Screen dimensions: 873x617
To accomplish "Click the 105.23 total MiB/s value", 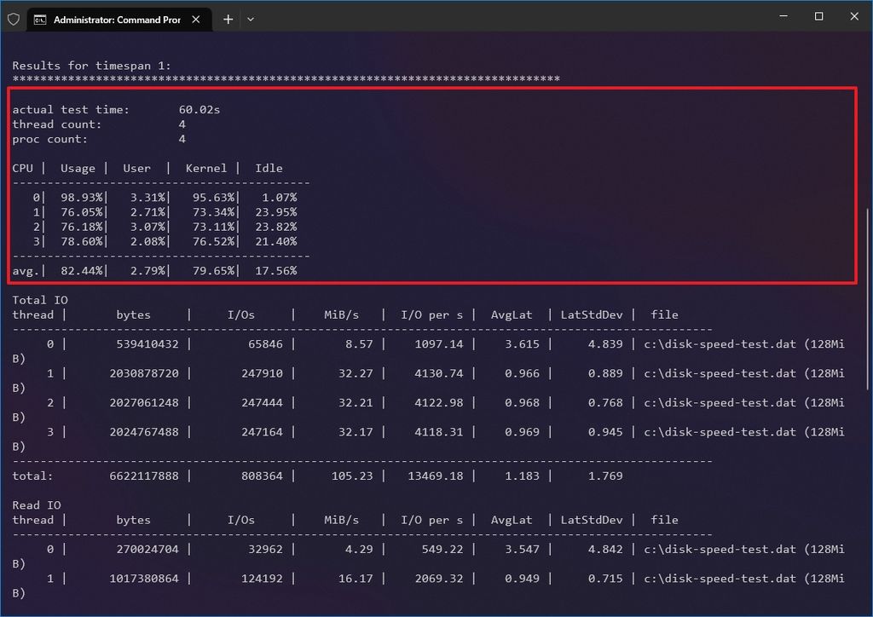I will (352, 476).
